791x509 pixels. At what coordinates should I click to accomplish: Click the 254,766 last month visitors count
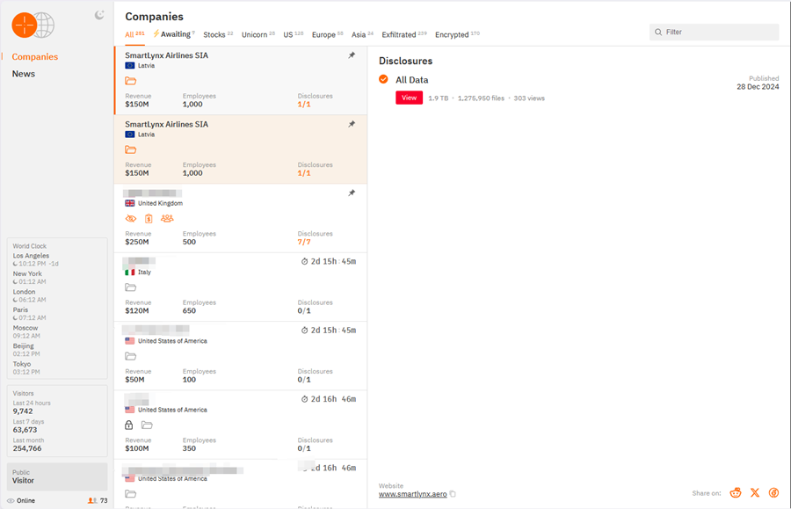[27, 448]
